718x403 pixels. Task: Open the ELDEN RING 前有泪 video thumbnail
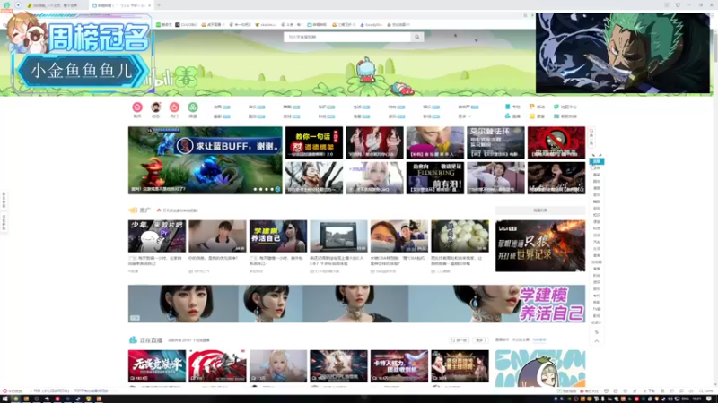tap(435, 177)
